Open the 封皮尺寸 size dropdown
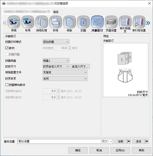The width and height of the screenshot is (153, 156). pyautogui.click(x=56, y=66)
